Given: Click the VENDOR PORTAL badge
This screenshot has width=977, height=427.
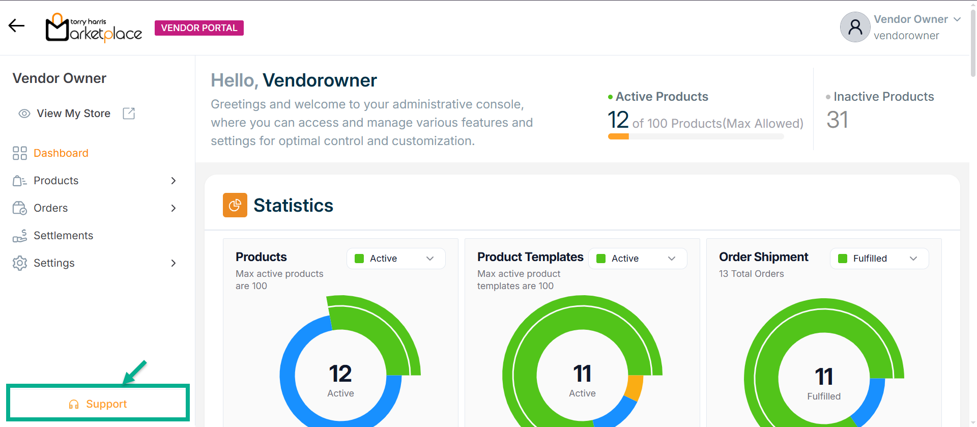Looking at the screenshot, I should click(199, 28).
